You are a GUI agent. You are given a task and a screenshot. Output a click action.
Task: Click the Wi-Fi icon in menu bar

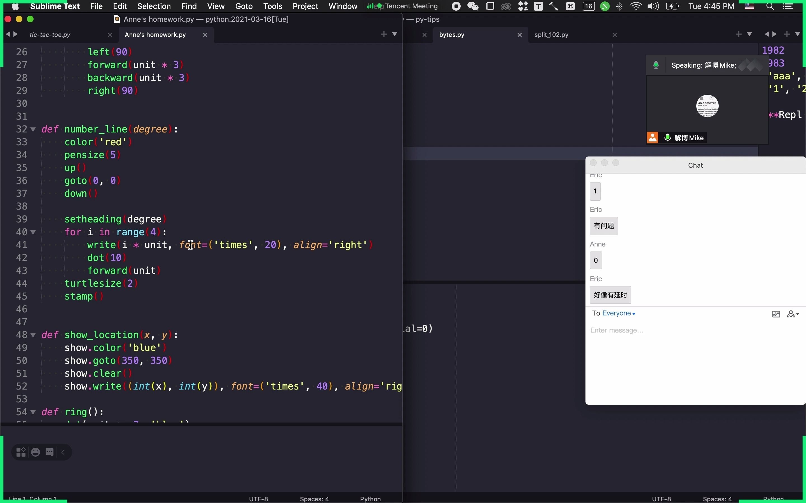(636, 6)
